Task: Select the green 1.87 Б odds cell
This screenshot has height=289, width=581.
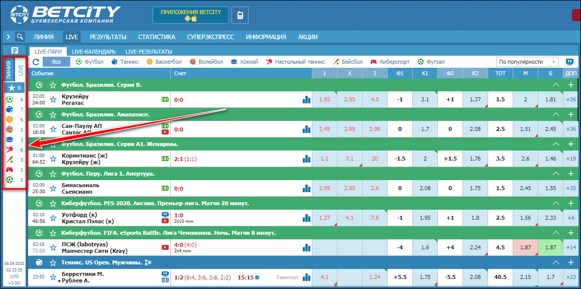Action: [x=550, y=247]
